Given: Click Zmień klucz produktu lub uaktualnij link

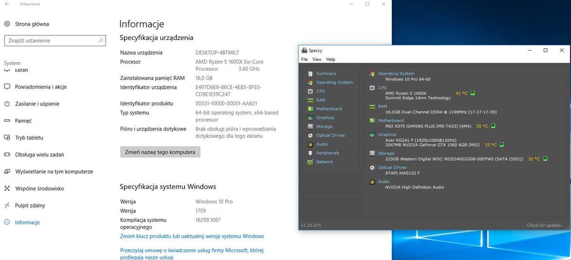Looking at the screenshot, I should tap(192, 237).
